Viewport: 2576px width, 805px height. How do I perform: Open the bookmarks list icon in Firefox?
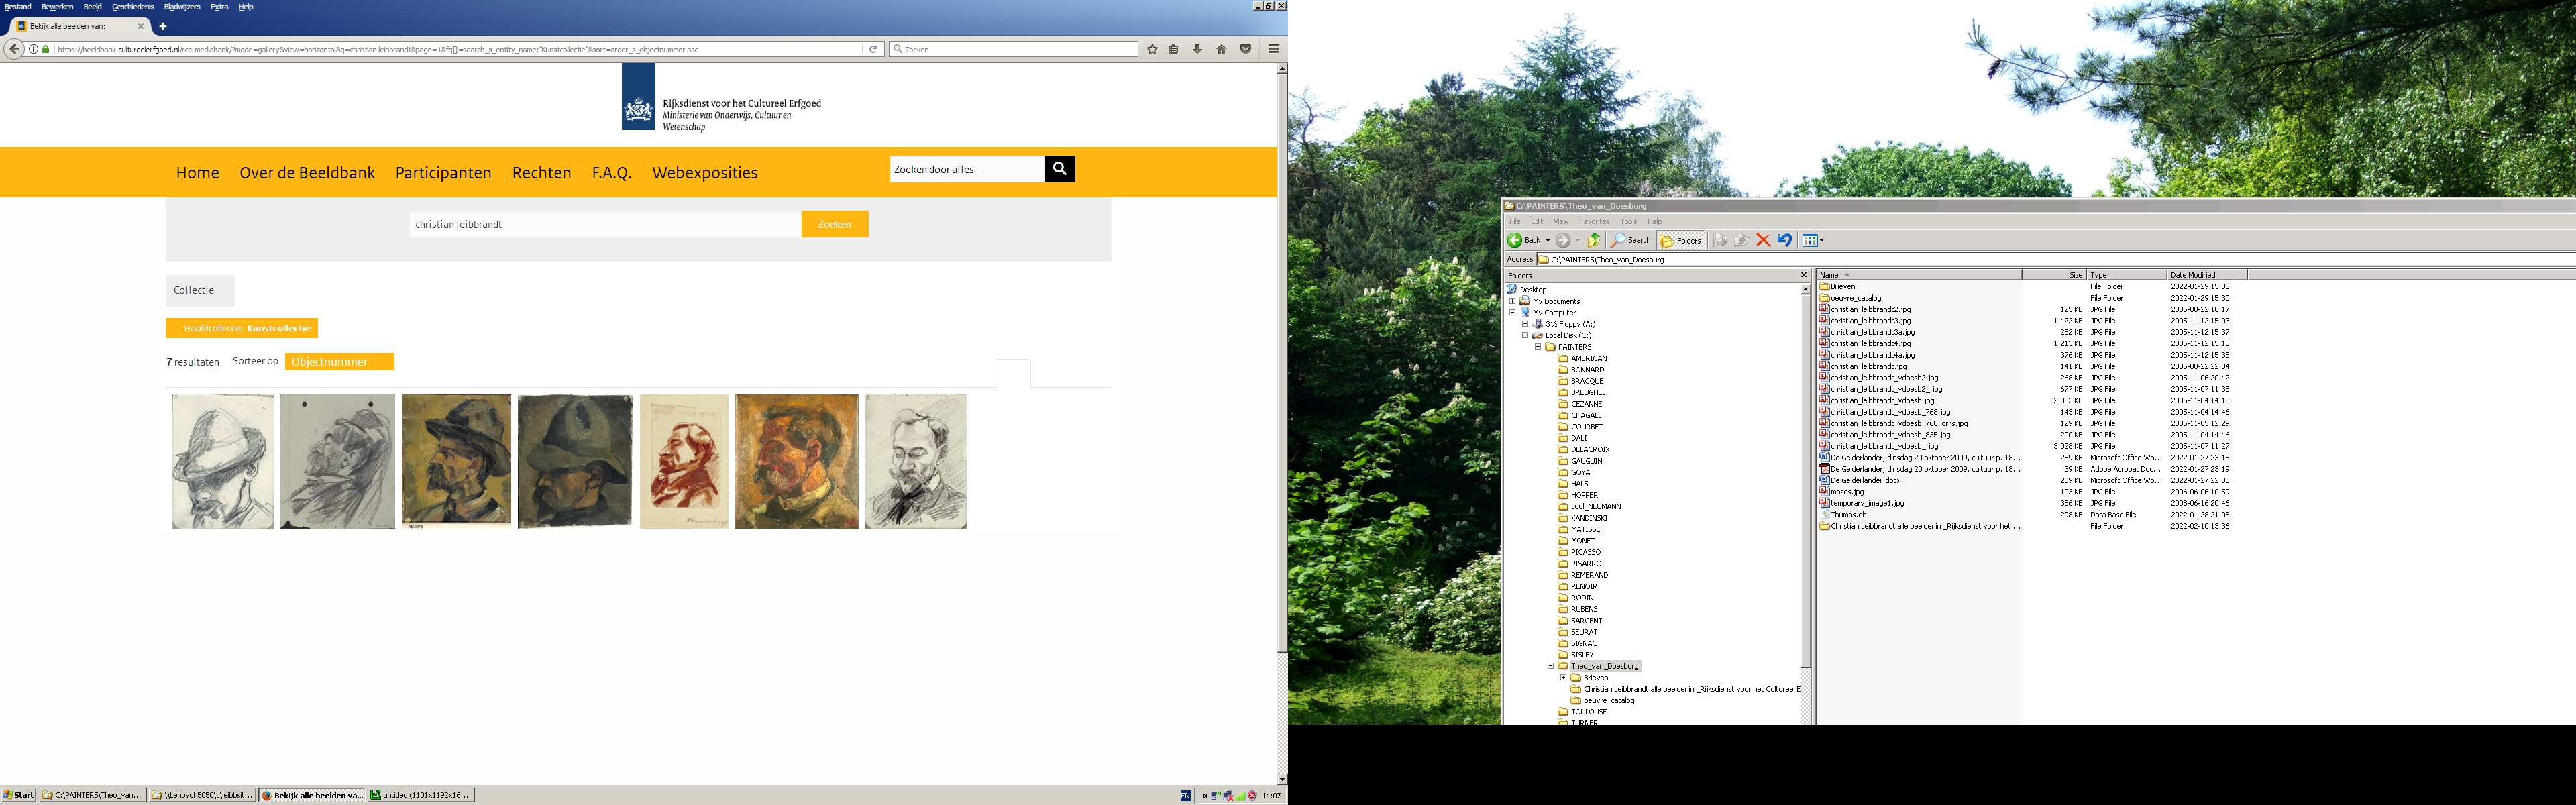[1174, 49]
